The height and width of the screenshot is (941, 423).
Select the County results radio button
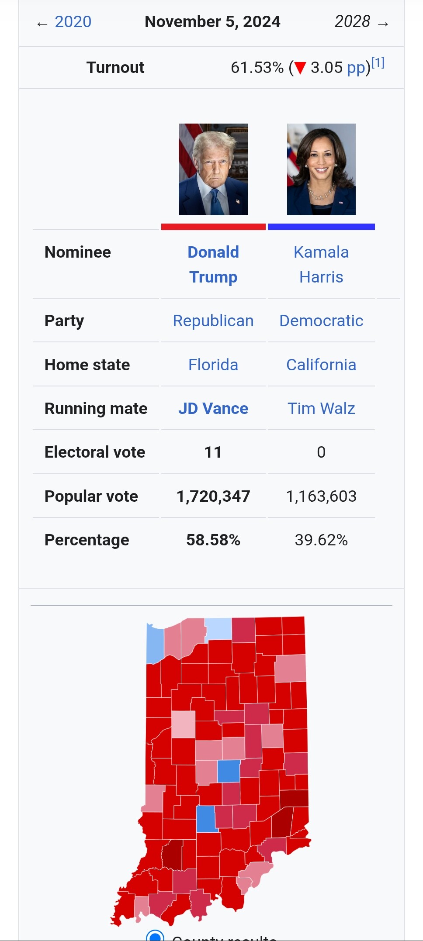point(155,936)
